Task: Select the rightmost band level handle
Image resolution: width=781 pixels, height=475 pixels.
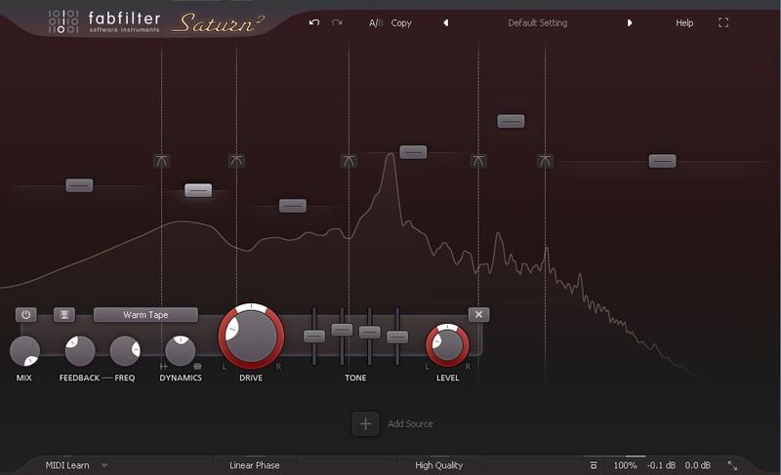Action: pos(662,161)
